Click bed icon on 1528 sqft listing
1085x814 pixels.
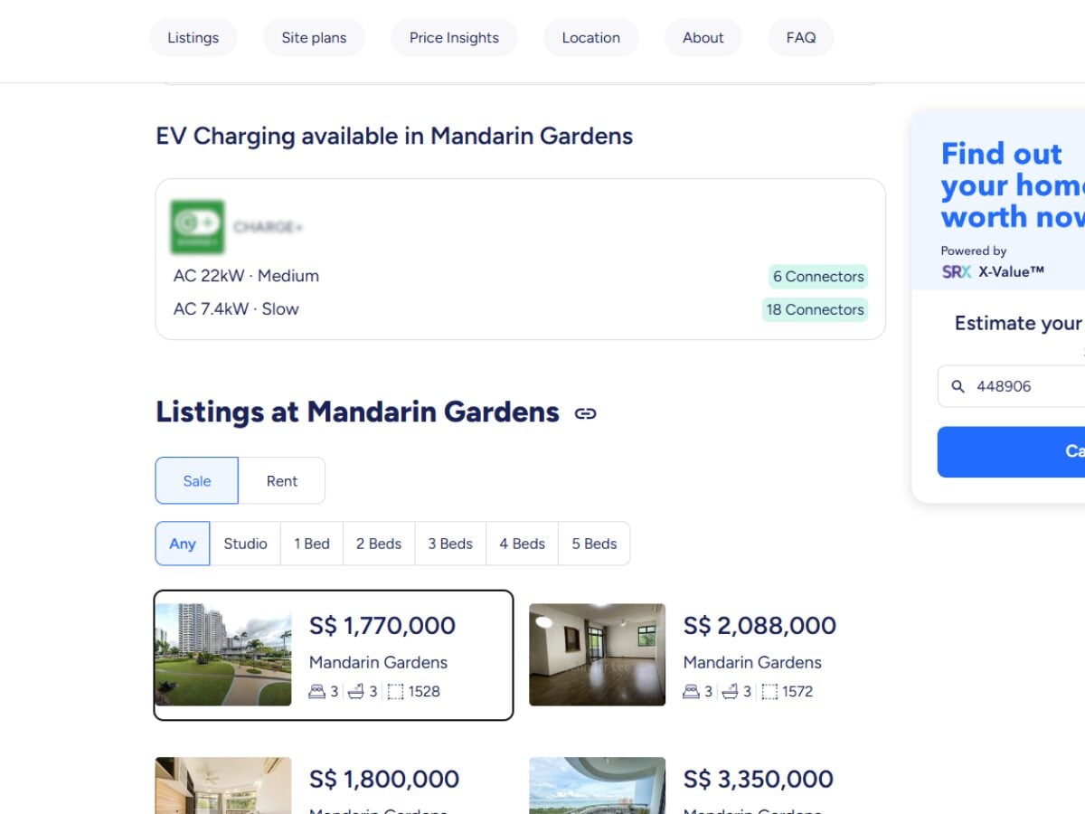[x=316, y=692]
